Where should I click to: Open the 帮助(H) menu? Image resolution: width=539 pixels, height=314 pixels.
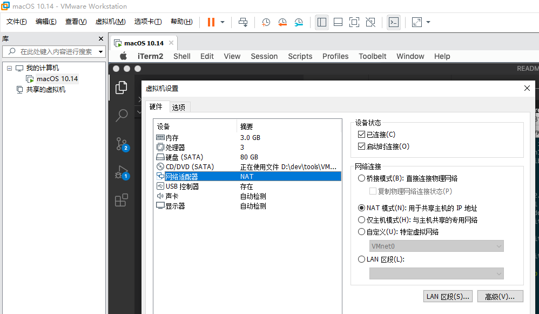[181, 22]
